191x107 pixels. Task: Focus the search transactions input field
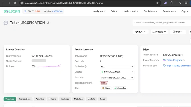(162, 23)
